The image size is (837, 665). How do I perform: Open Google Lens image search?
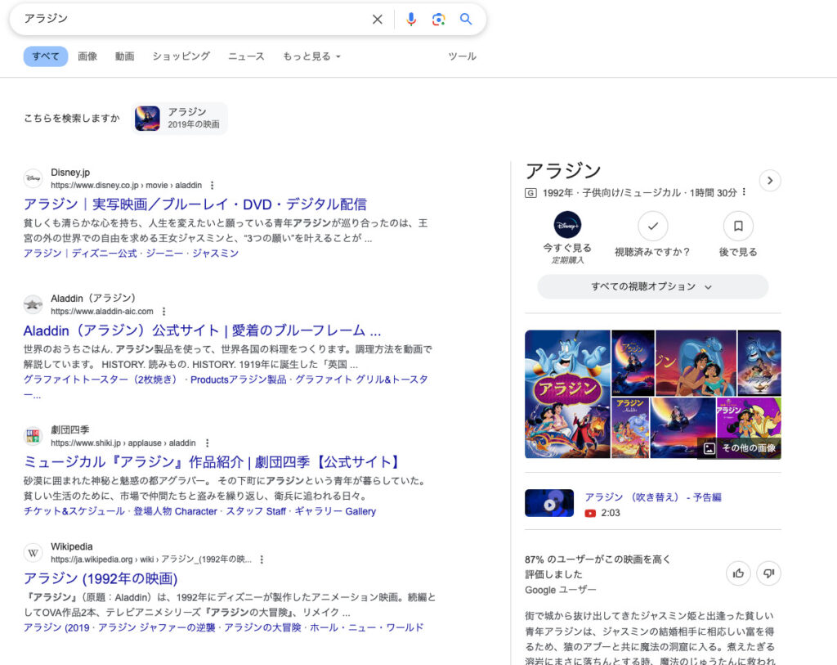439,19
